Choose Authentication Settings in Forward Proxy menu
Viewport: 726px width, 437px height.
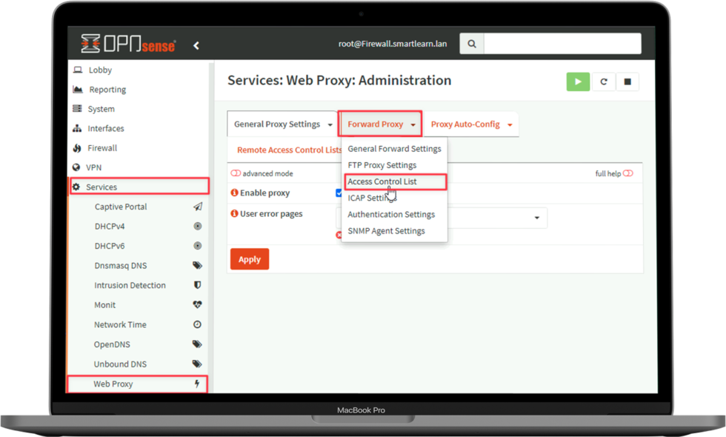(x=391, y=214)
